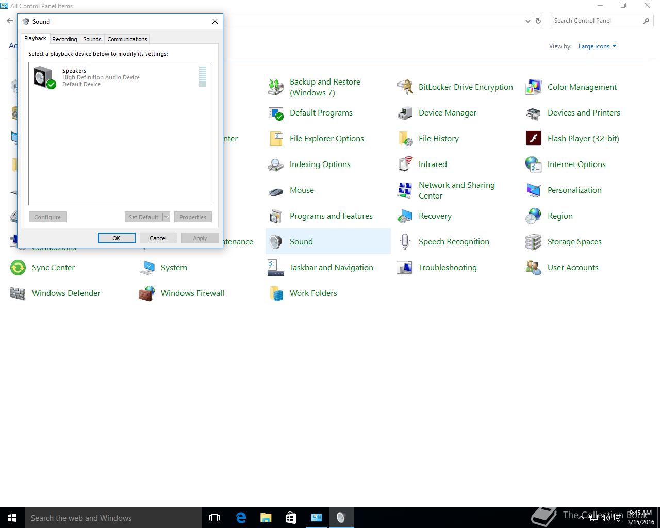Click the Search Control Panel field

(601, 21)
